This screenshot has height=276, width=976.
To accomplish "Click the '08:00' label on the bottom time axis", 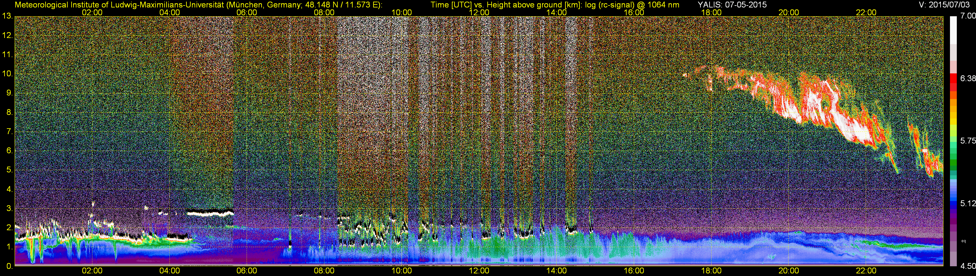I will (324, 271).
